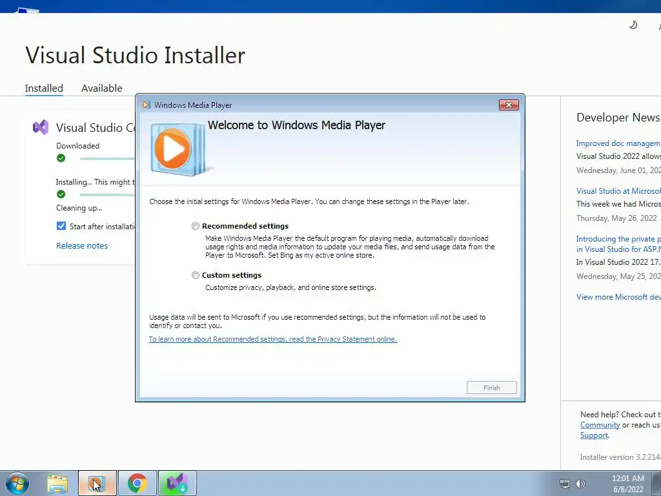Open the Release notes link
The height and width of the screenshot is (496, 661).
coord(82,245)
